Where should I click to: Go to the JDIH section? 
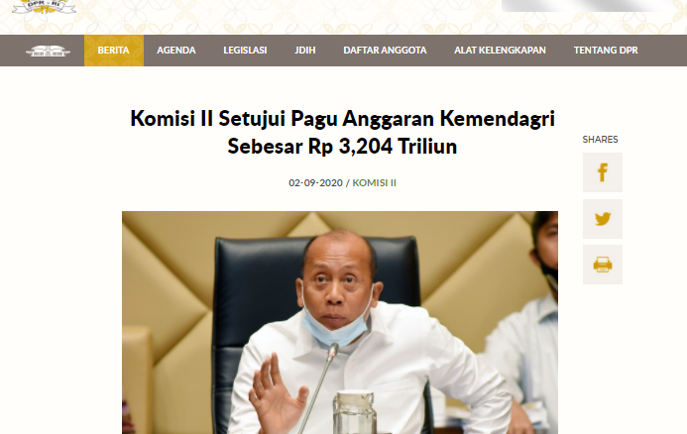tap(305, 51)
